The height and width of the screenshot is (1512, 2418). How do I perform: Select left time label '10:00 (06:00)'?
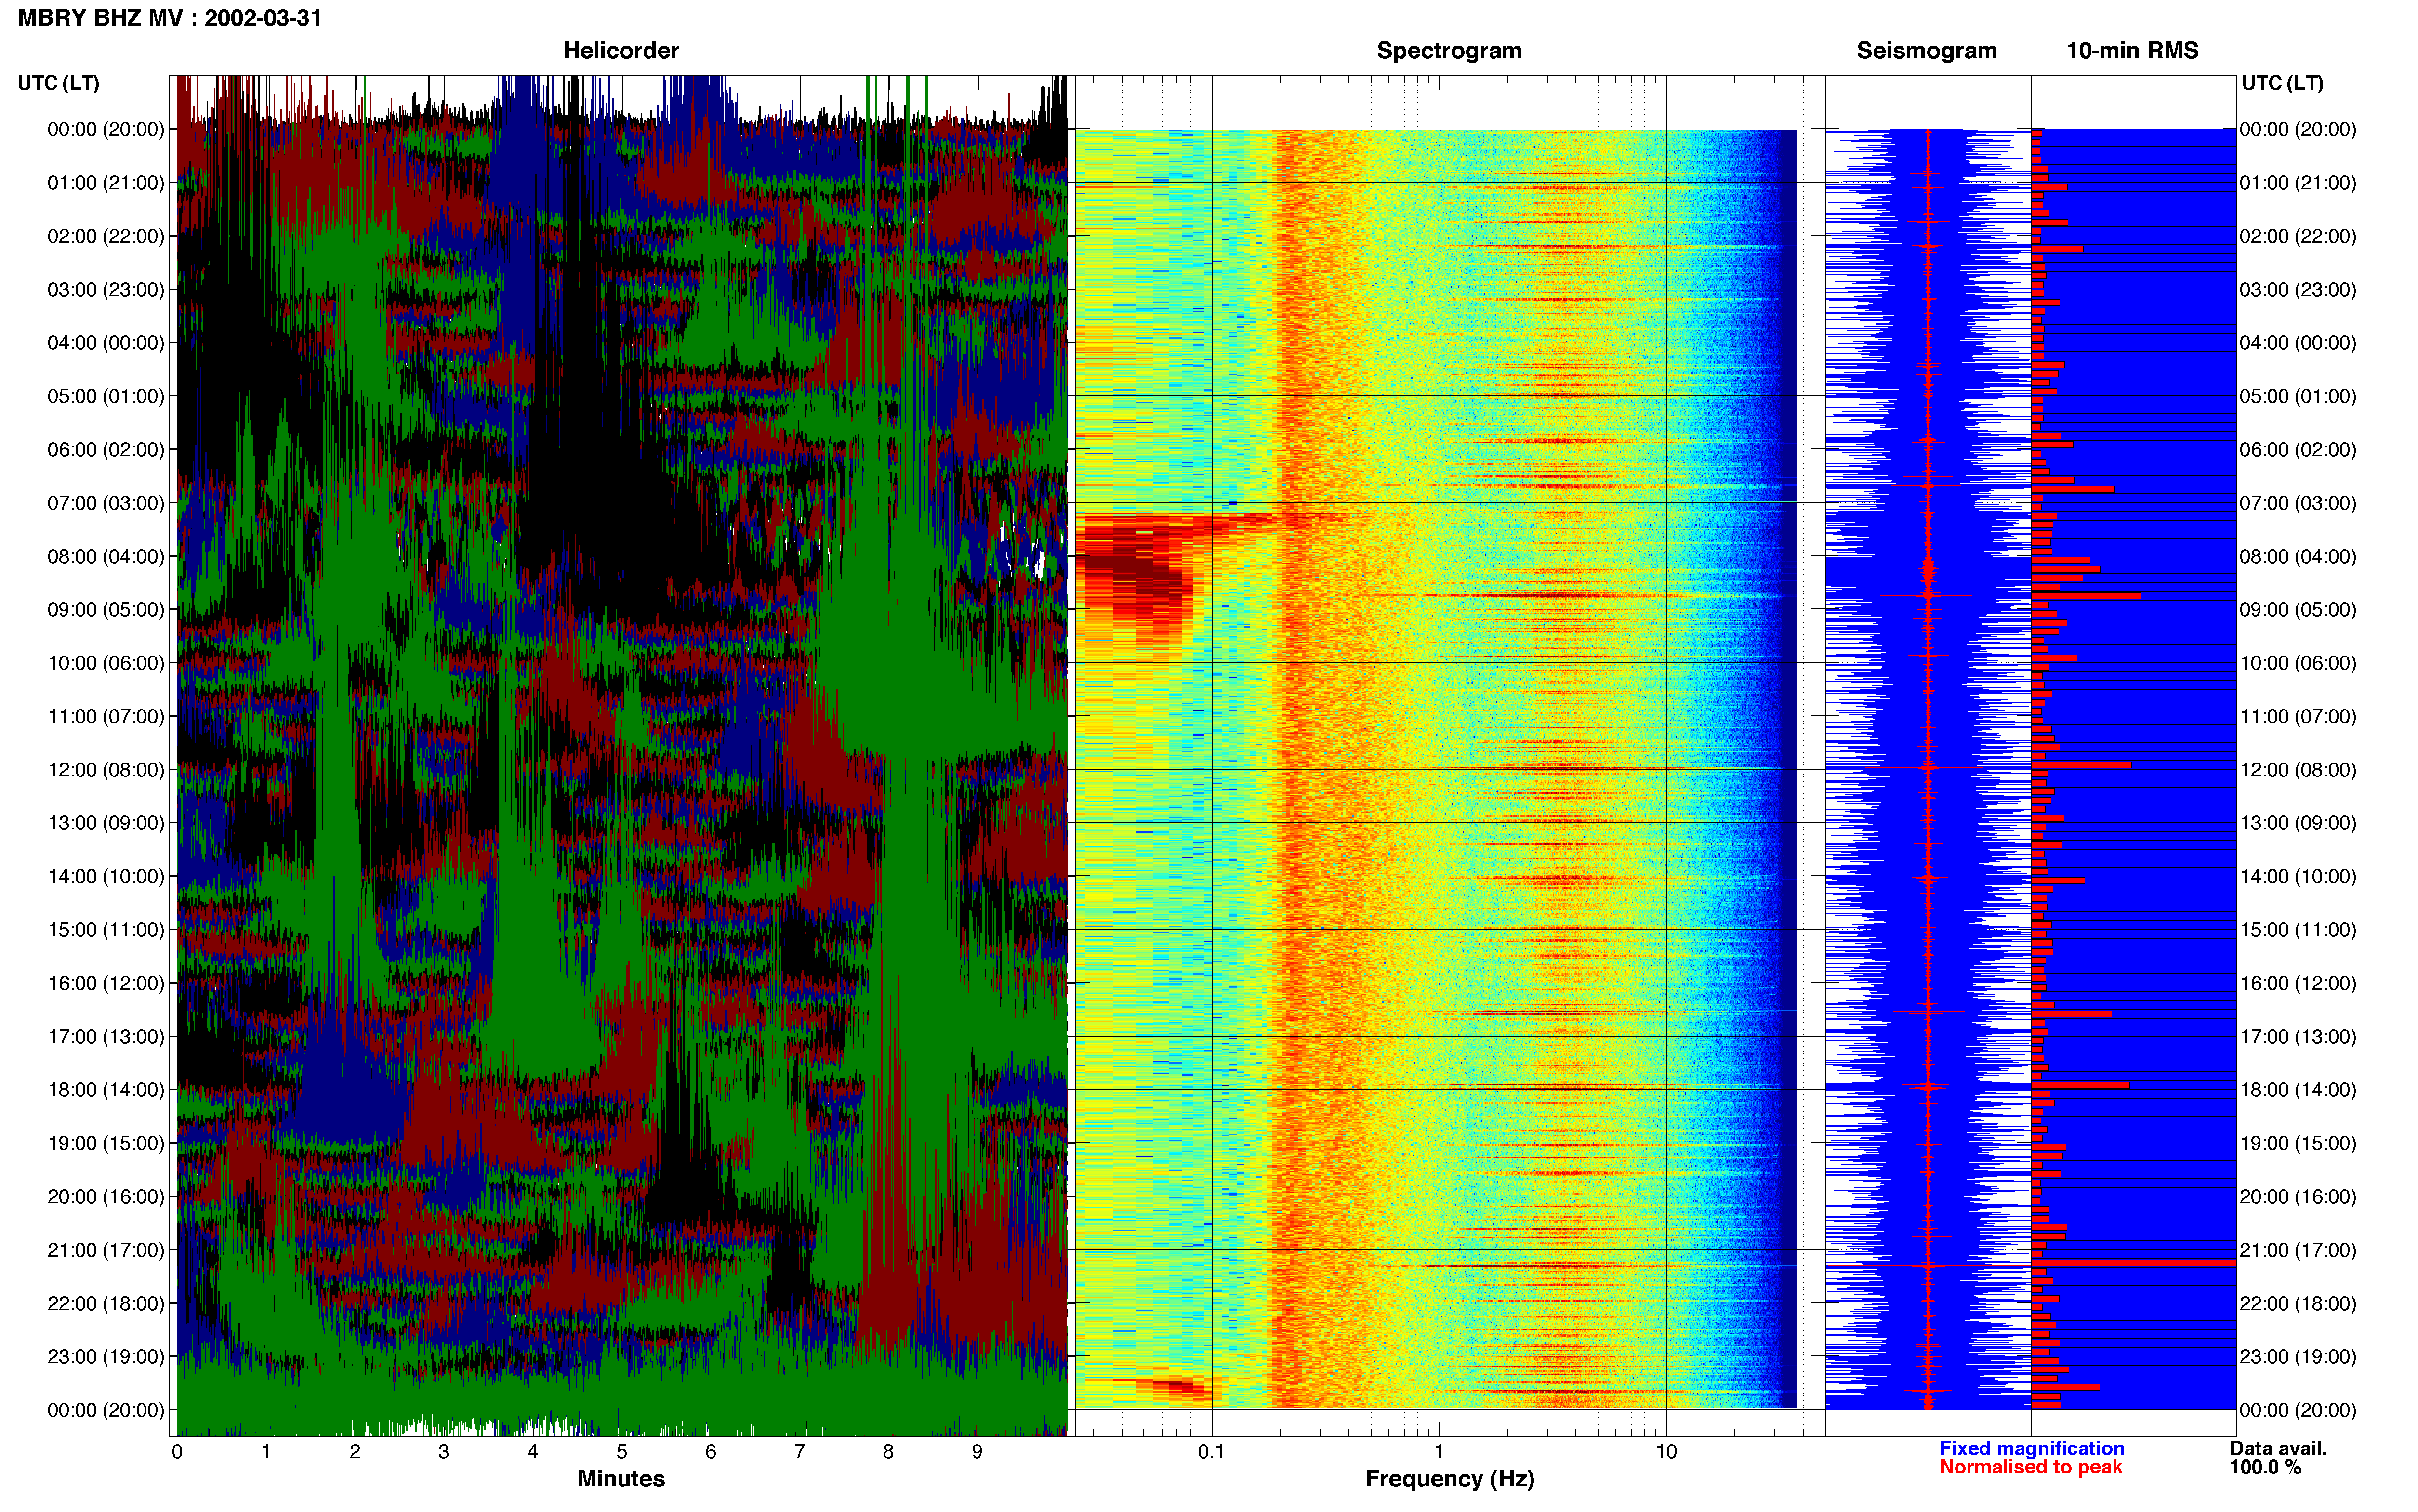click(106, 663)
